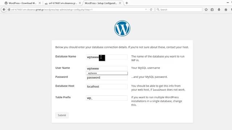Click the site identity globe icon
Viewport: 232px width, 130px height.
tap(9, 10)
